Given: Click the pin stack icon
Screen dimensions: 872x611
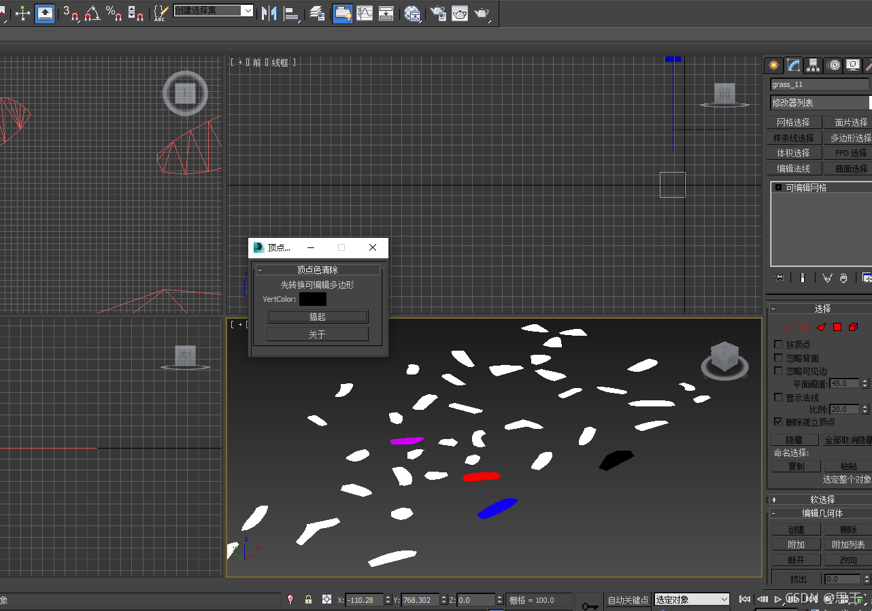Looking at the screenshot, I should (x=779, y=277).
